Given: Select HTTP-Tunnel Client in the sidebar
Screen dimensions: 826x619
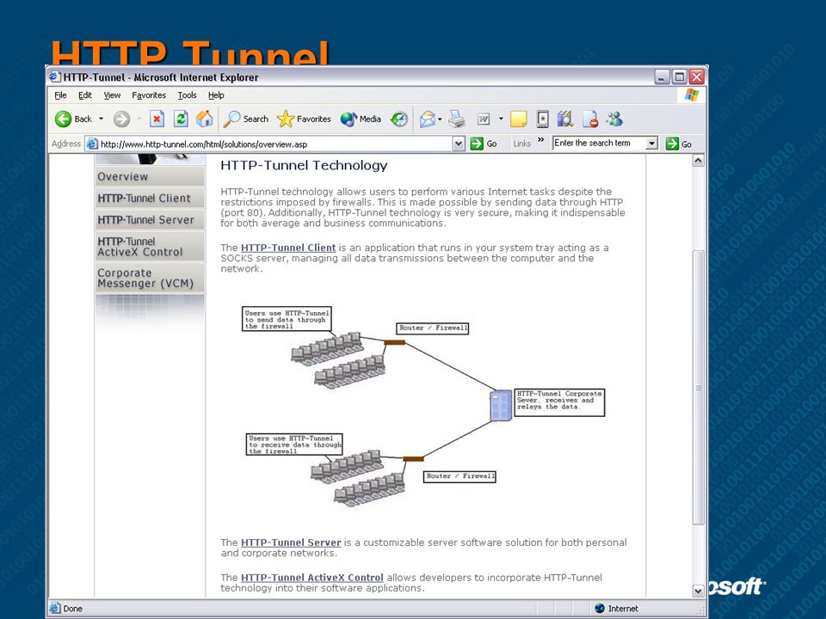Looking at the screenshot, I should coord(150,198).
